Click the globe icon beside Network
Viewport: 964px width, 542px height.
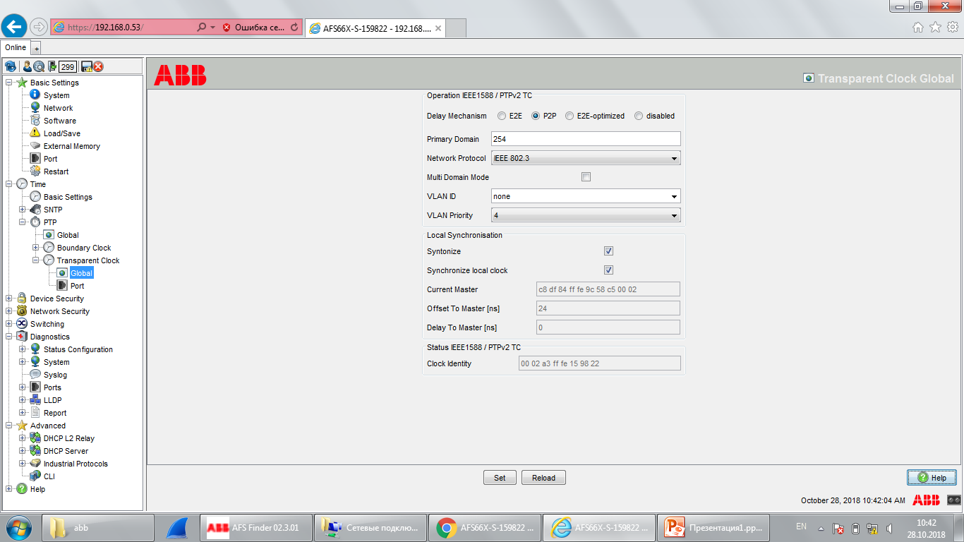35,108
